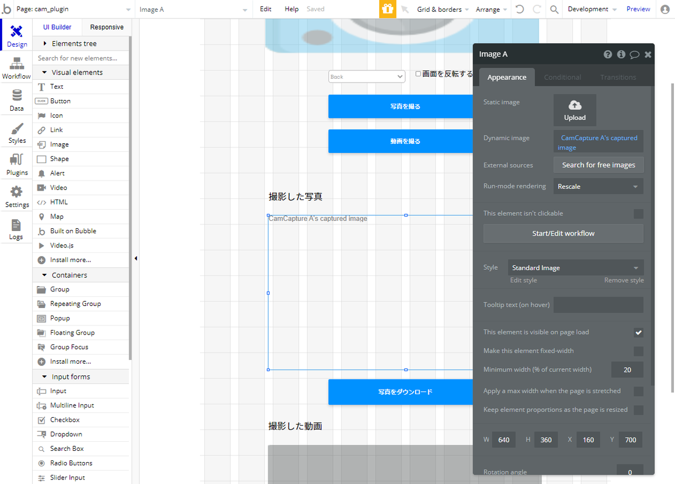This screenshot has height=484, width=675.
Task: Open the Arrange dropdown
Action: pyautogui.click(x=491, y=10)
